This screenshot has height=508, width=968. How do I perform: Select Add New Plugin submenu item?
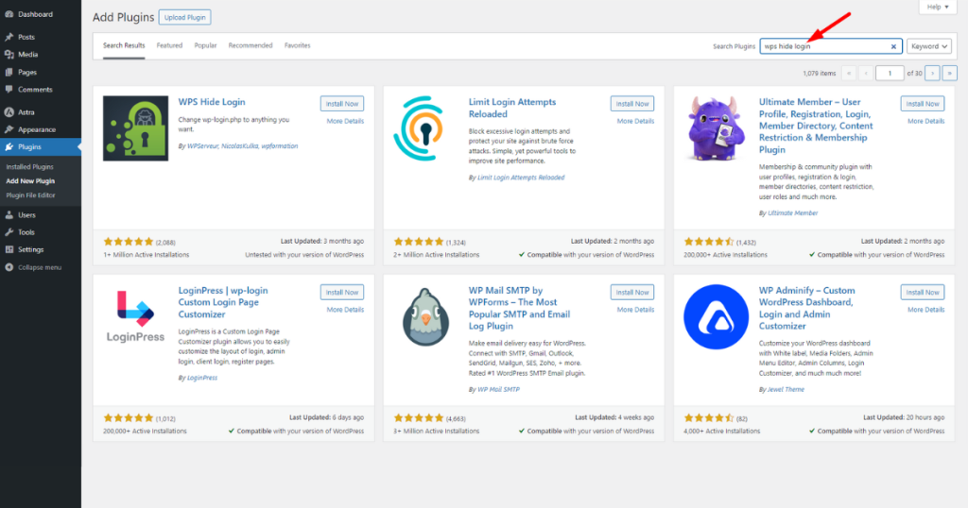(x=30, y=181)
